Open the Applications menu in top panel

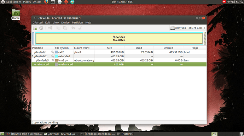pyautogui.click(x=12, y=2)
